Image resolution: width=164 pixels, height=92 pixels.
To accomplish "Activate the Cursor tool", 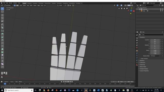I will tap(2, 12).
